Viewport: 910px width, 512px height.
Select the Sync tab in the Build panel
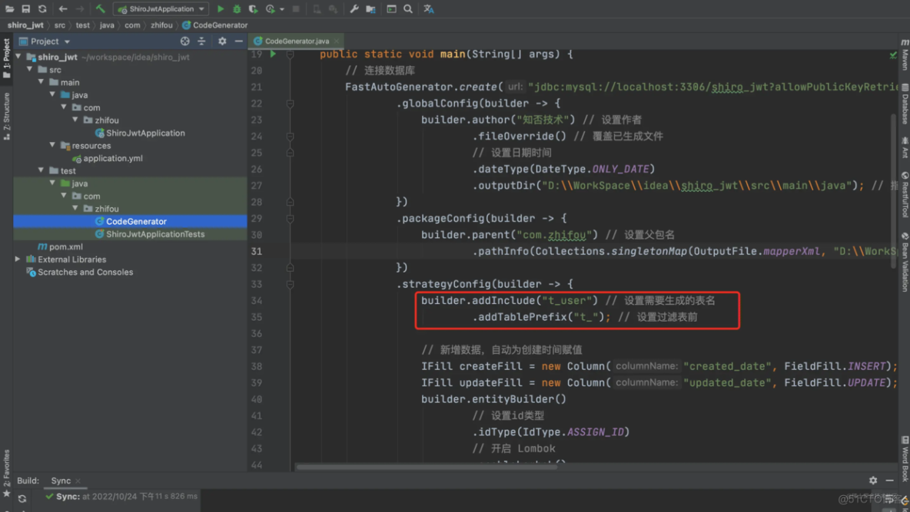(x=61, y=481)
